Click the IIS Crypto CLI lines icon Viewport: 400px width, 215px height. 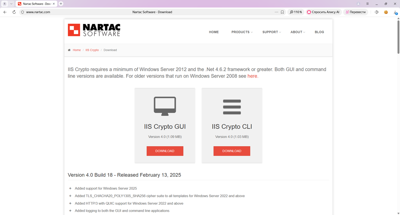click(232, 107)
